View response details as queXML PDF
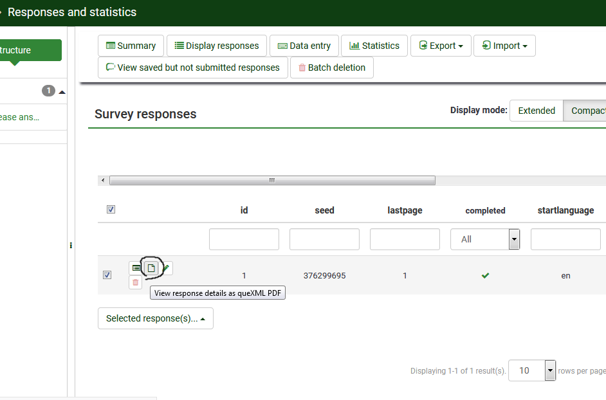 click(x=151, y=268)
